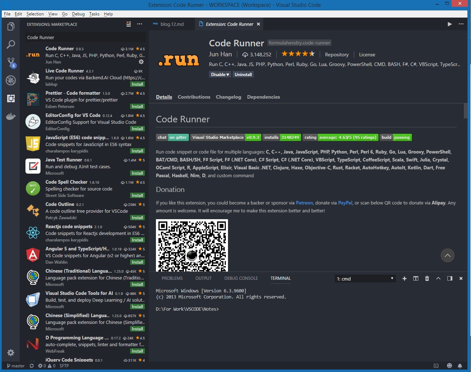
Task: Close the Extension: Code Runner tab
Action: pos(258,24)
